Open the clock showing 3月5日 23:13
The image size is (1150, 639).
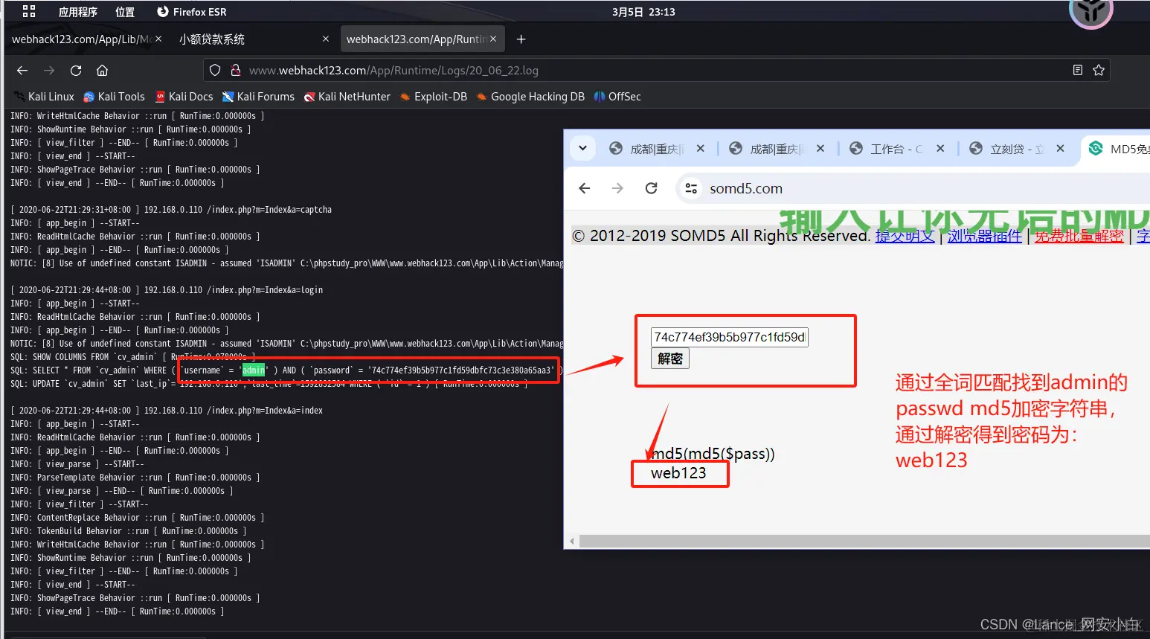pos(643,12)
